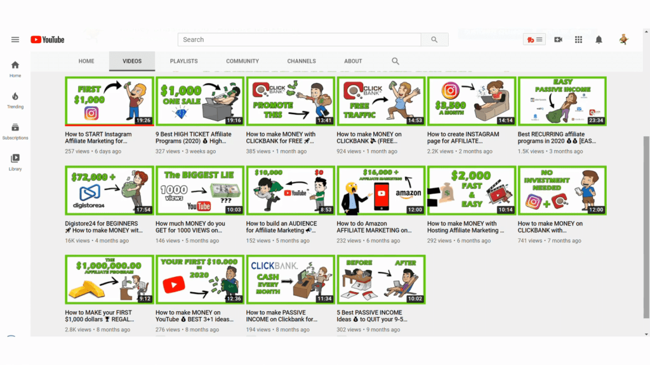This screenshot has width=650, height=365.
Task: Open the PLAYLISTS tab
Action: coord(183,61)
